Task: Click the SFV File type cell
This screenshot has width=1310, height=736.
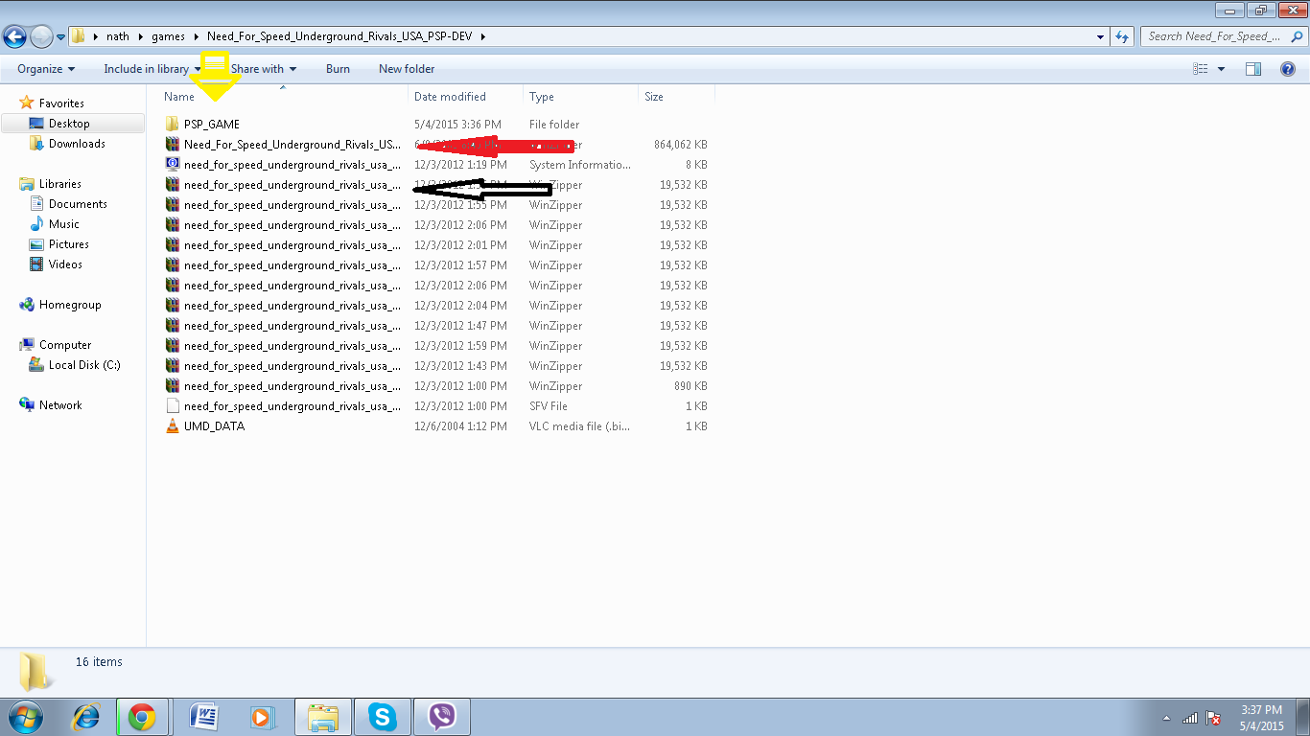Action: 549,406
